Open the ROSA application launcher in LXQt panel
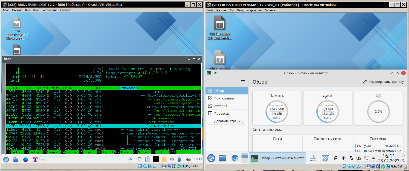This screenshot has width=409, height=171. pyautogui.click(x=6, y=159)
